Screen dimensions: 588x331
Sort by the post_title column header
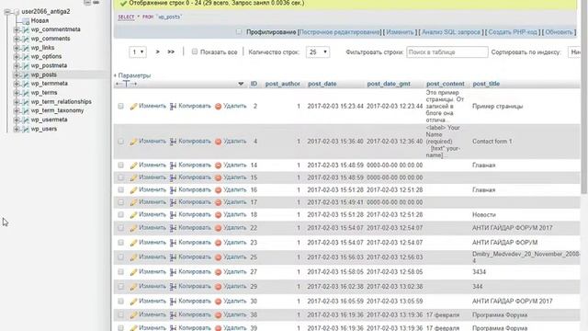point(486,84)
